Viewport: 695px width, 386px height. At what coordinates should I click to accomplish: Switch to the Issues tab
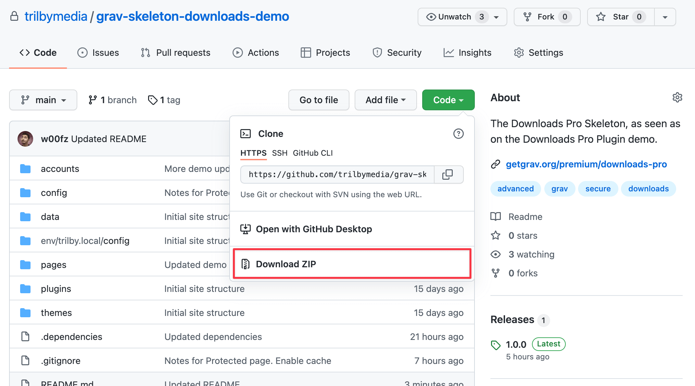[x=98, y=53]
